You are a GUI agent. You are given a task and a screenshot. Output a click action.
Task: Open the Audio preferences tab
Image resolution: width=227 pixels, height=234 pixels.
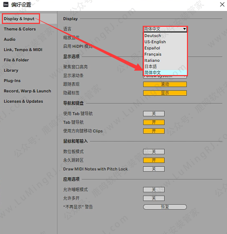pos(10,39)
